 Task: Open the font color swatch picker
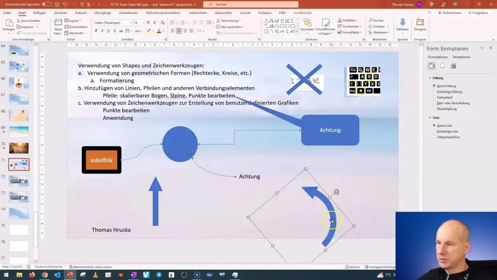[x=163, y=31]
